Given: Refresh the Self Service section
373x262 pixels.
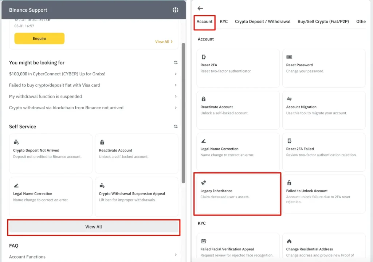Looking at the screenshot, I should [x=176, y=126].
